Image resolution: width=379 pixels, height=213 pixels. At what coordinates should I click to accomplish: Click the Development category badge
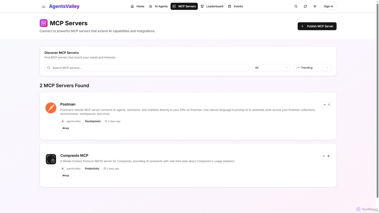(93, 121)
